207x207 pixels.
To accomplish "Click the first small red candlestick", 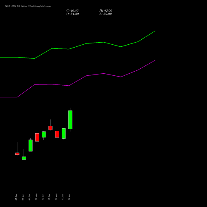I will point(17,154).
